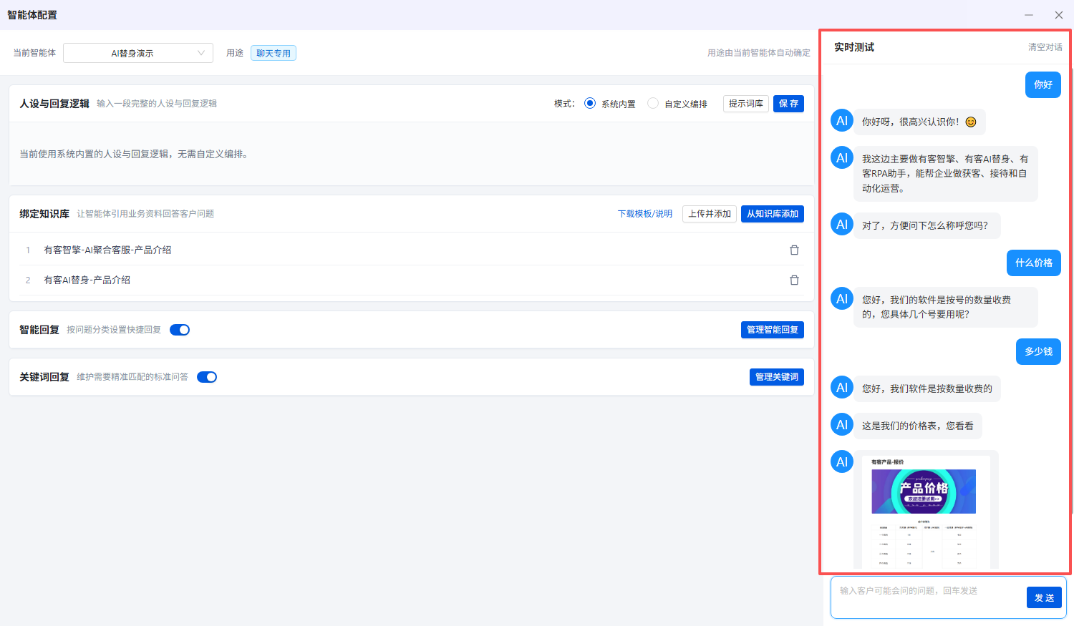The width and height of the screenshot is (1074, 626).
Task: Click the user message 什么价格
Action: [x=1034, y=263]
